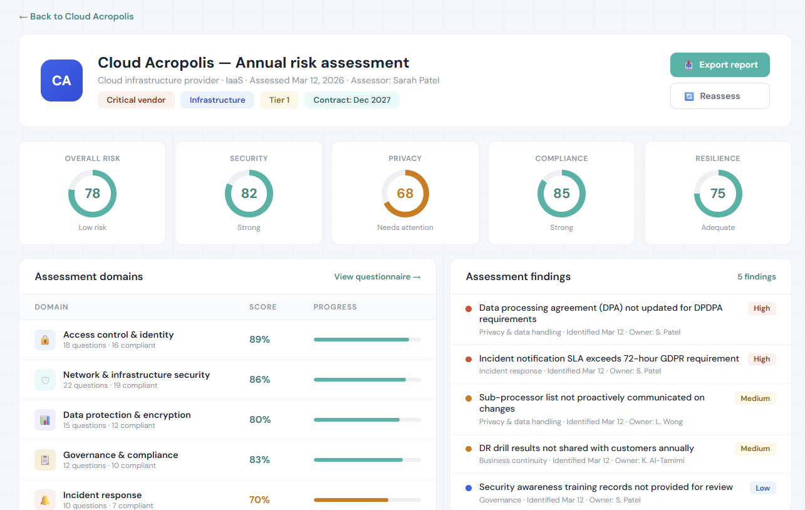Open the Access control & identity domain row

pos(227,340)
